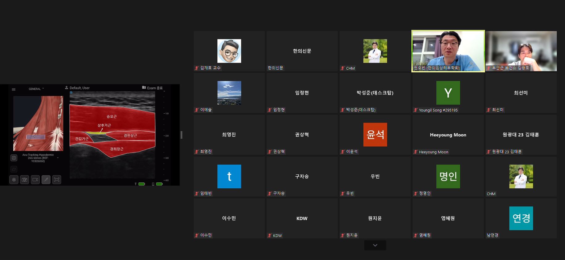Click Exam 종료 to end exam

pos(152,88)
